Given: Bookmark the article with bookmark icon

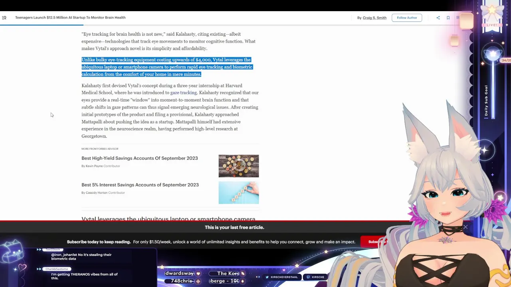Looking at the screenshot, I should point(448,18).
